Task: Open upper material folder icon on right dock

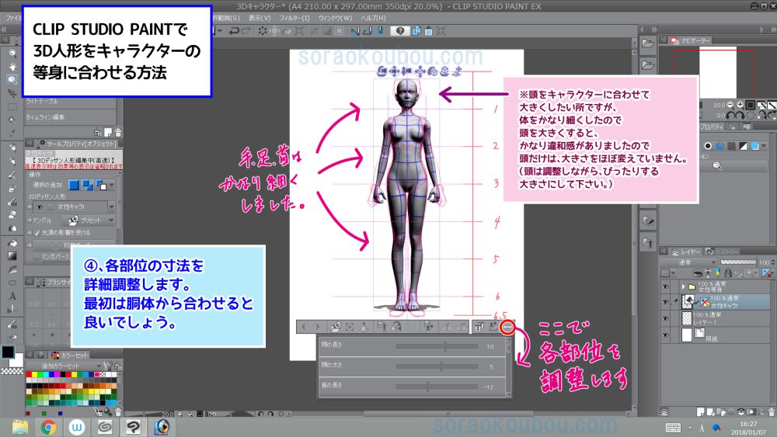Action: point(647,43)
